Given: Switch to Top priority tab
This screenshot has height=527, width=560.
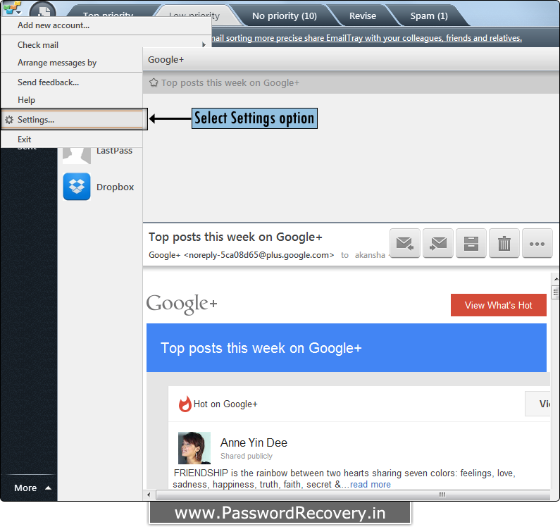Looking at the screenshot, I should tap(108, 15).
